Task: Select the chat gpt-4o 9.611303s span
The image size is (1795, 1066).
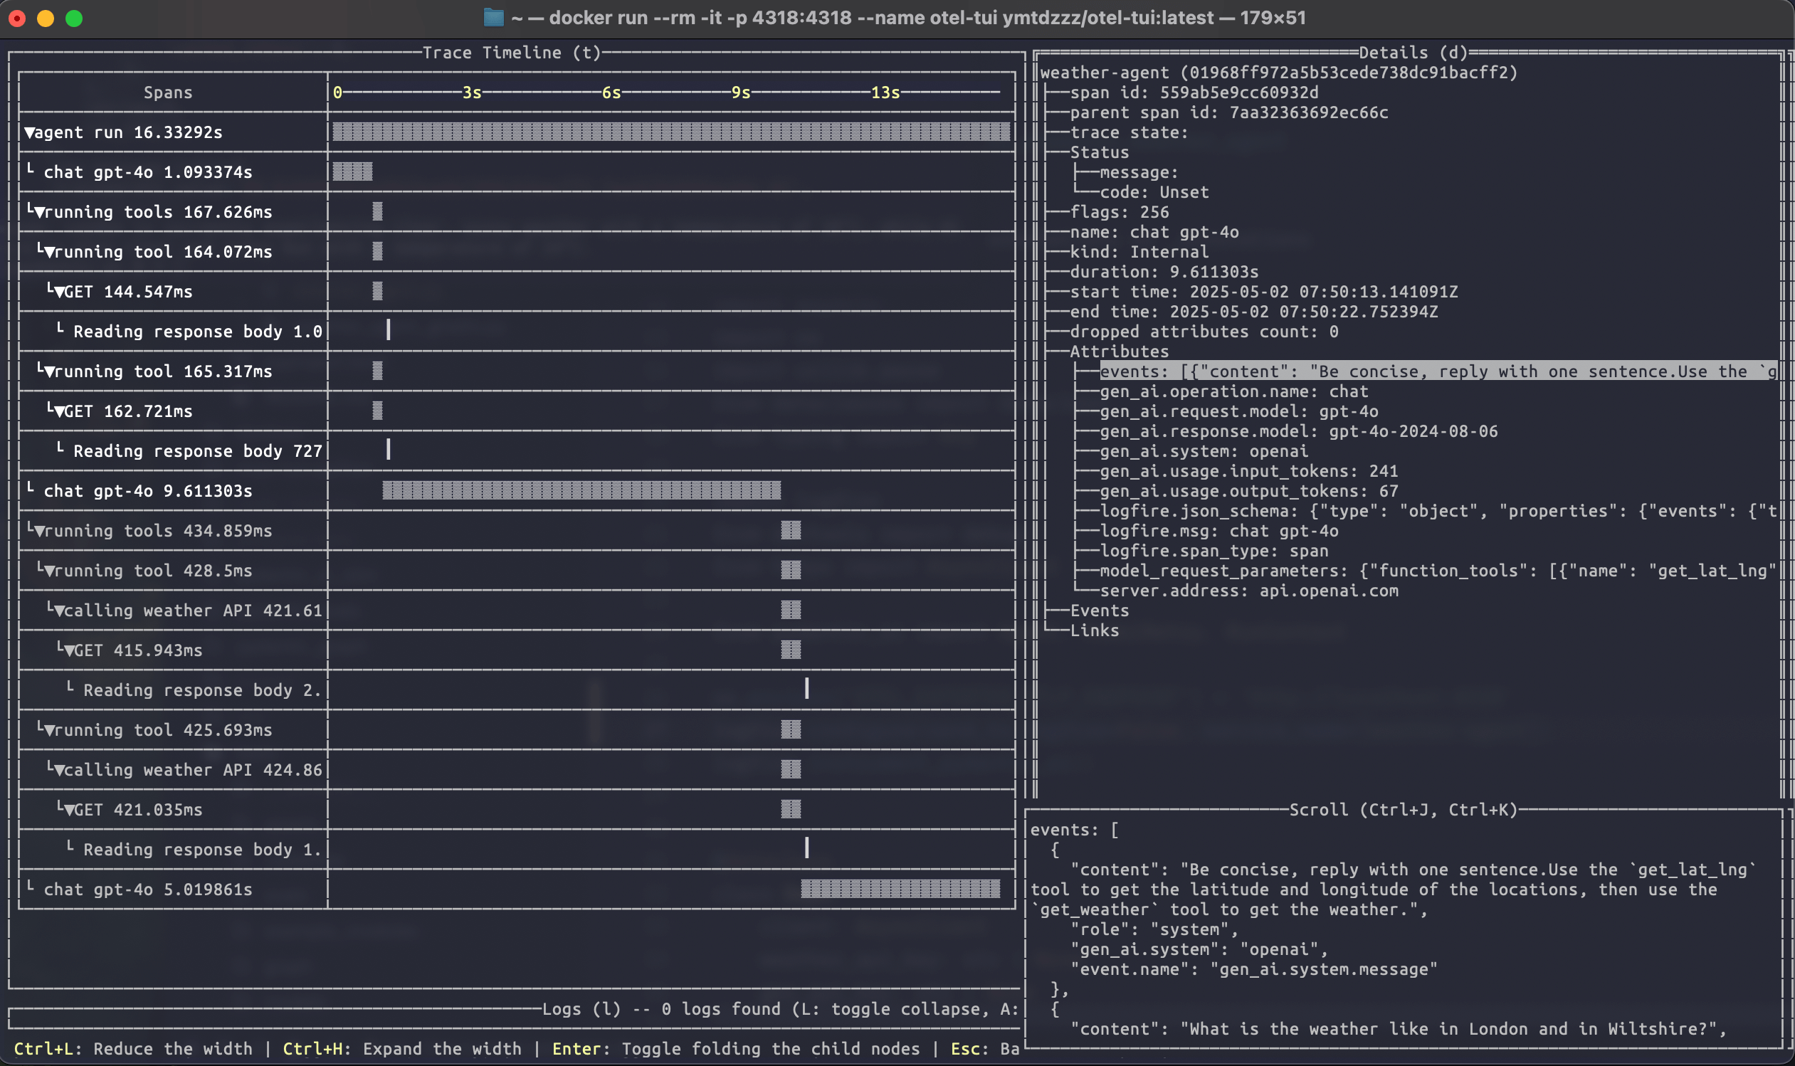Action: tap(147, 491)
